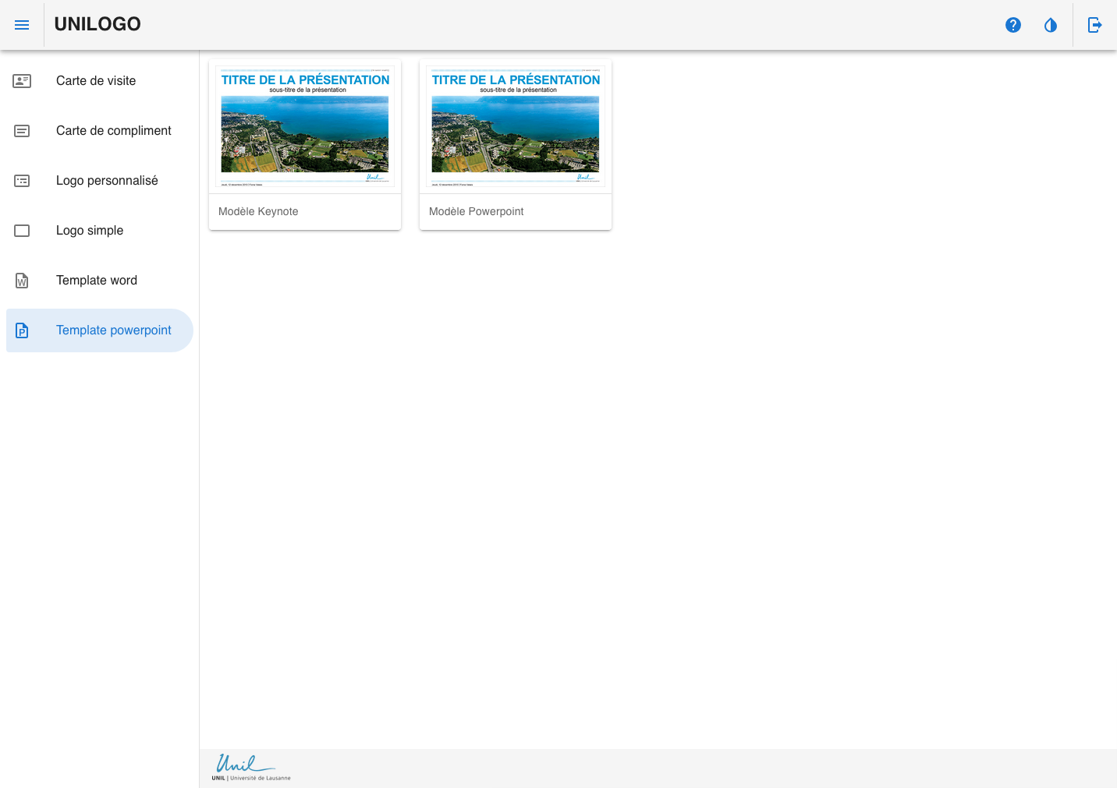
Task: Open the Modèle Keynote slide thumbnail
Action: click(305, 127)
